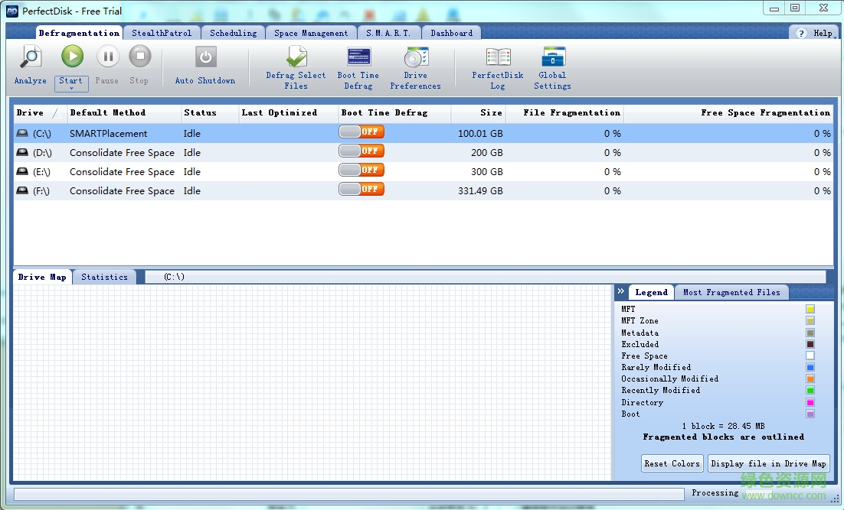Click the Pause icon
Viewport: 844px width, 510px height.
point(107,57)
